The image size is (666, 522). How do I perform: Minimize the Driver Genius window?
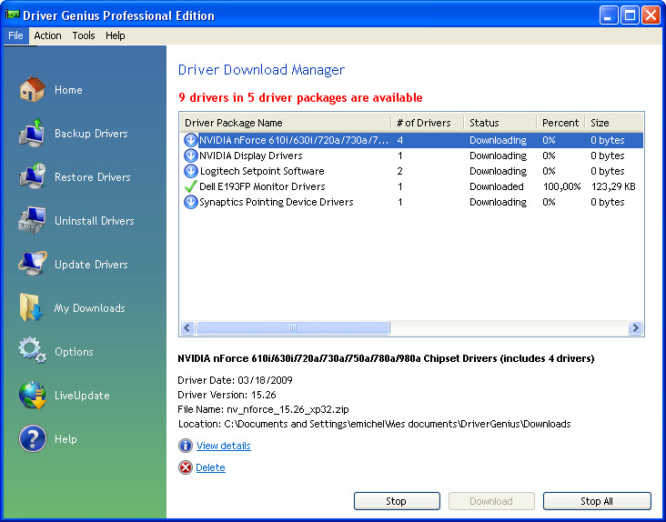point(609,15)
